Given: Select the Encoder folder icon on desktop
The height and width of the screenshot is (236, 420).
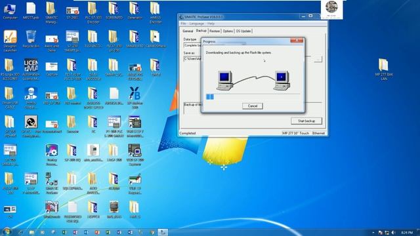Looking at the screenshot, I should [72, 125].
